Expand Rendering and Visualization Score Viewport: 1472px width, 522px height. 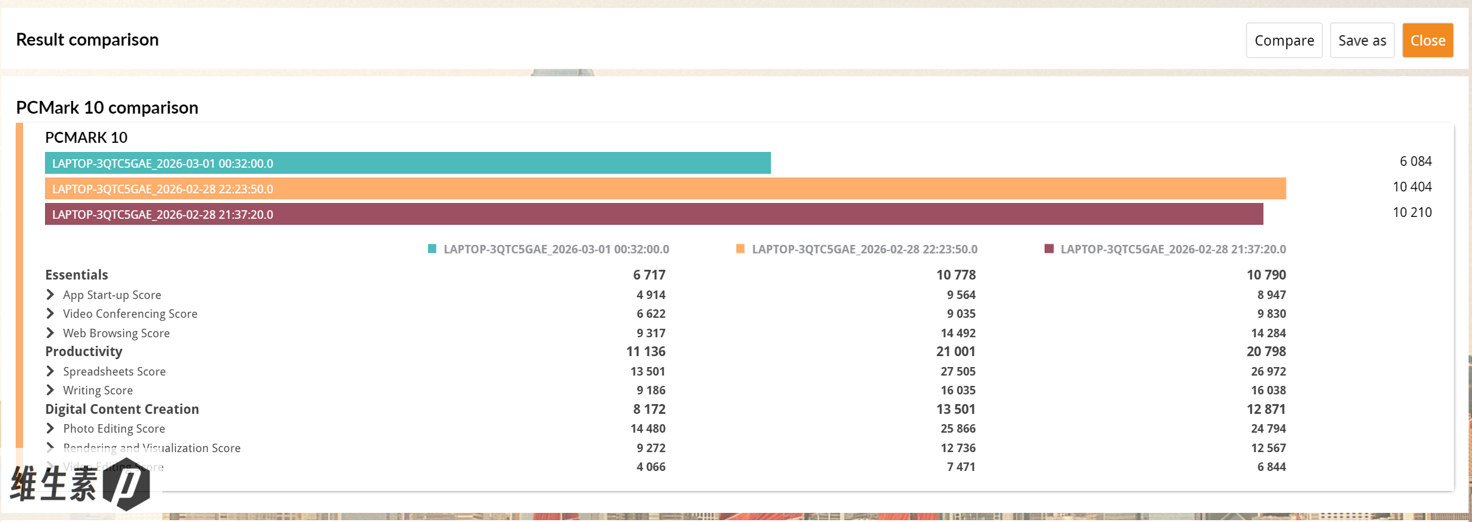click(x=50, y=448)
